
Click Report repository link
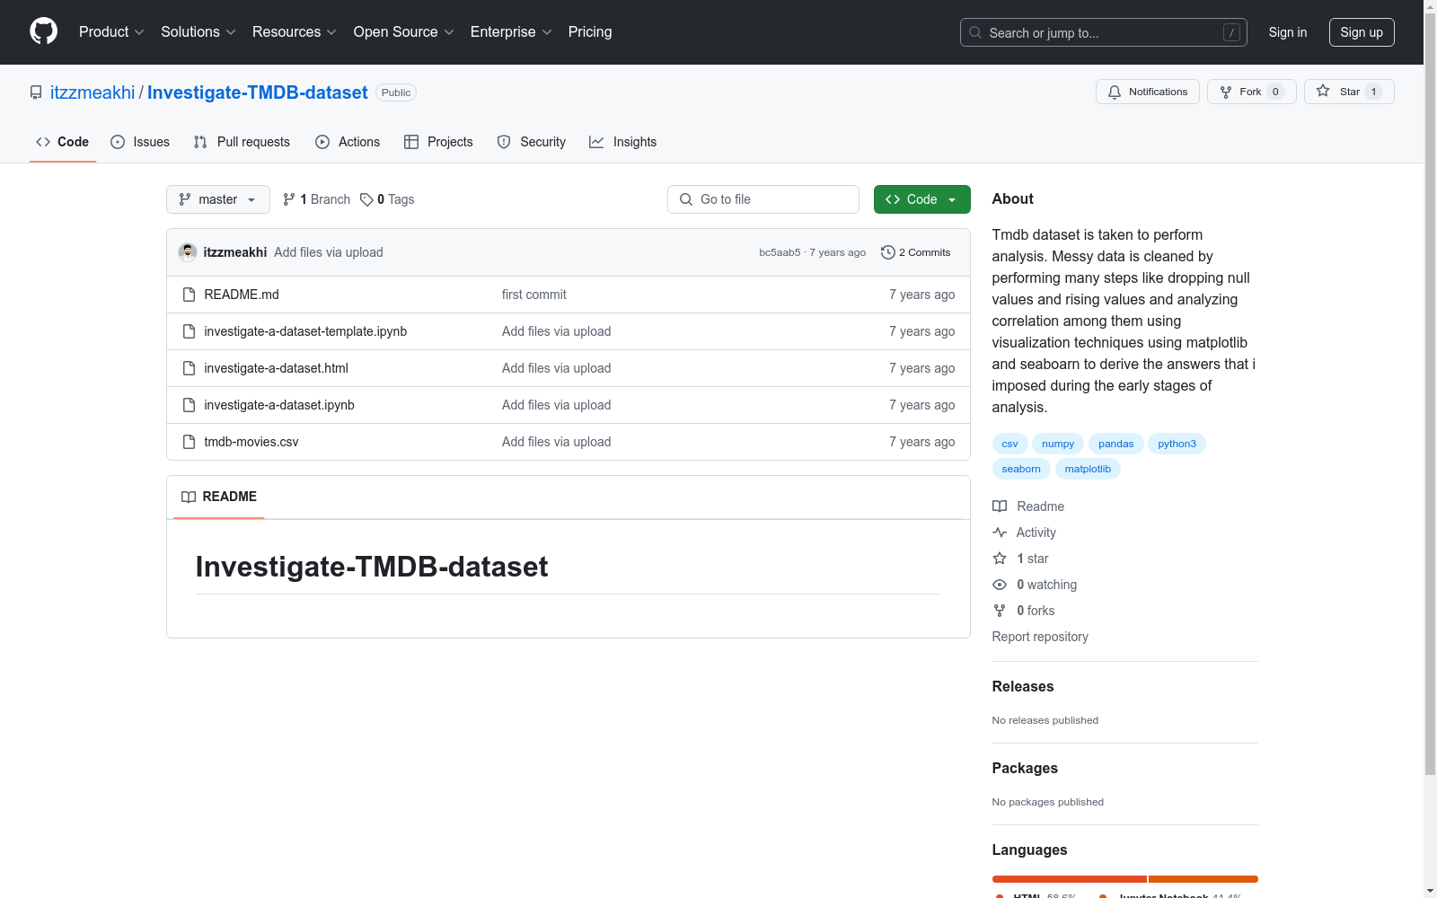point(1040,637)
